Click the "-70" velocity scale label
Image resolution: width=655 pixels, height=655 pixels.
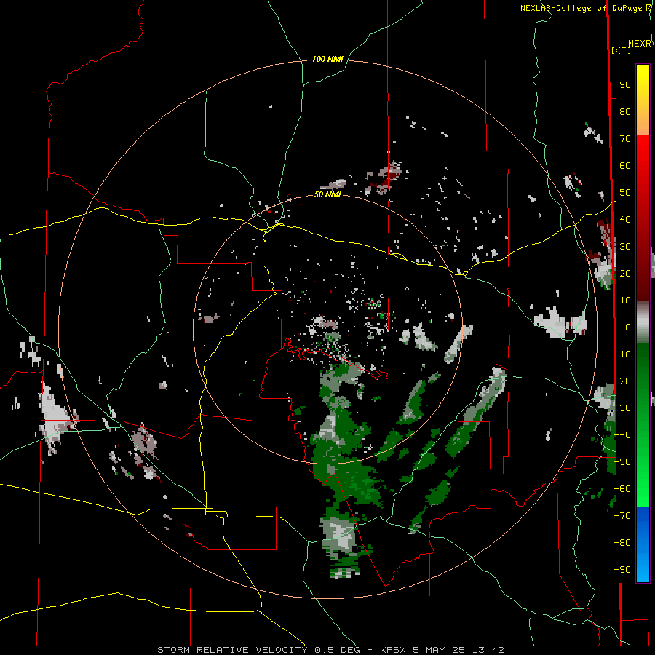click(x=622, y=516)
